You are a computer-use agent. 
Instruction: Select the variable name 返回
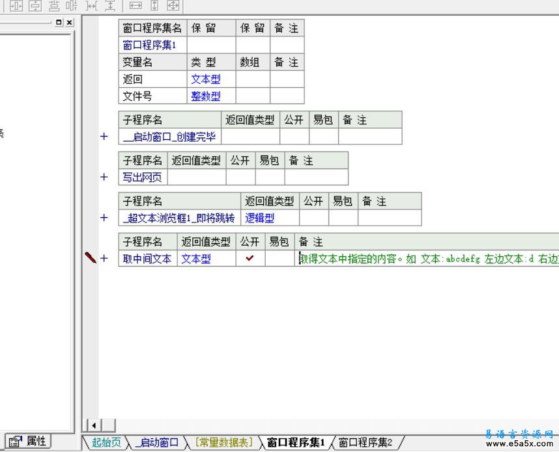[152, 79]
